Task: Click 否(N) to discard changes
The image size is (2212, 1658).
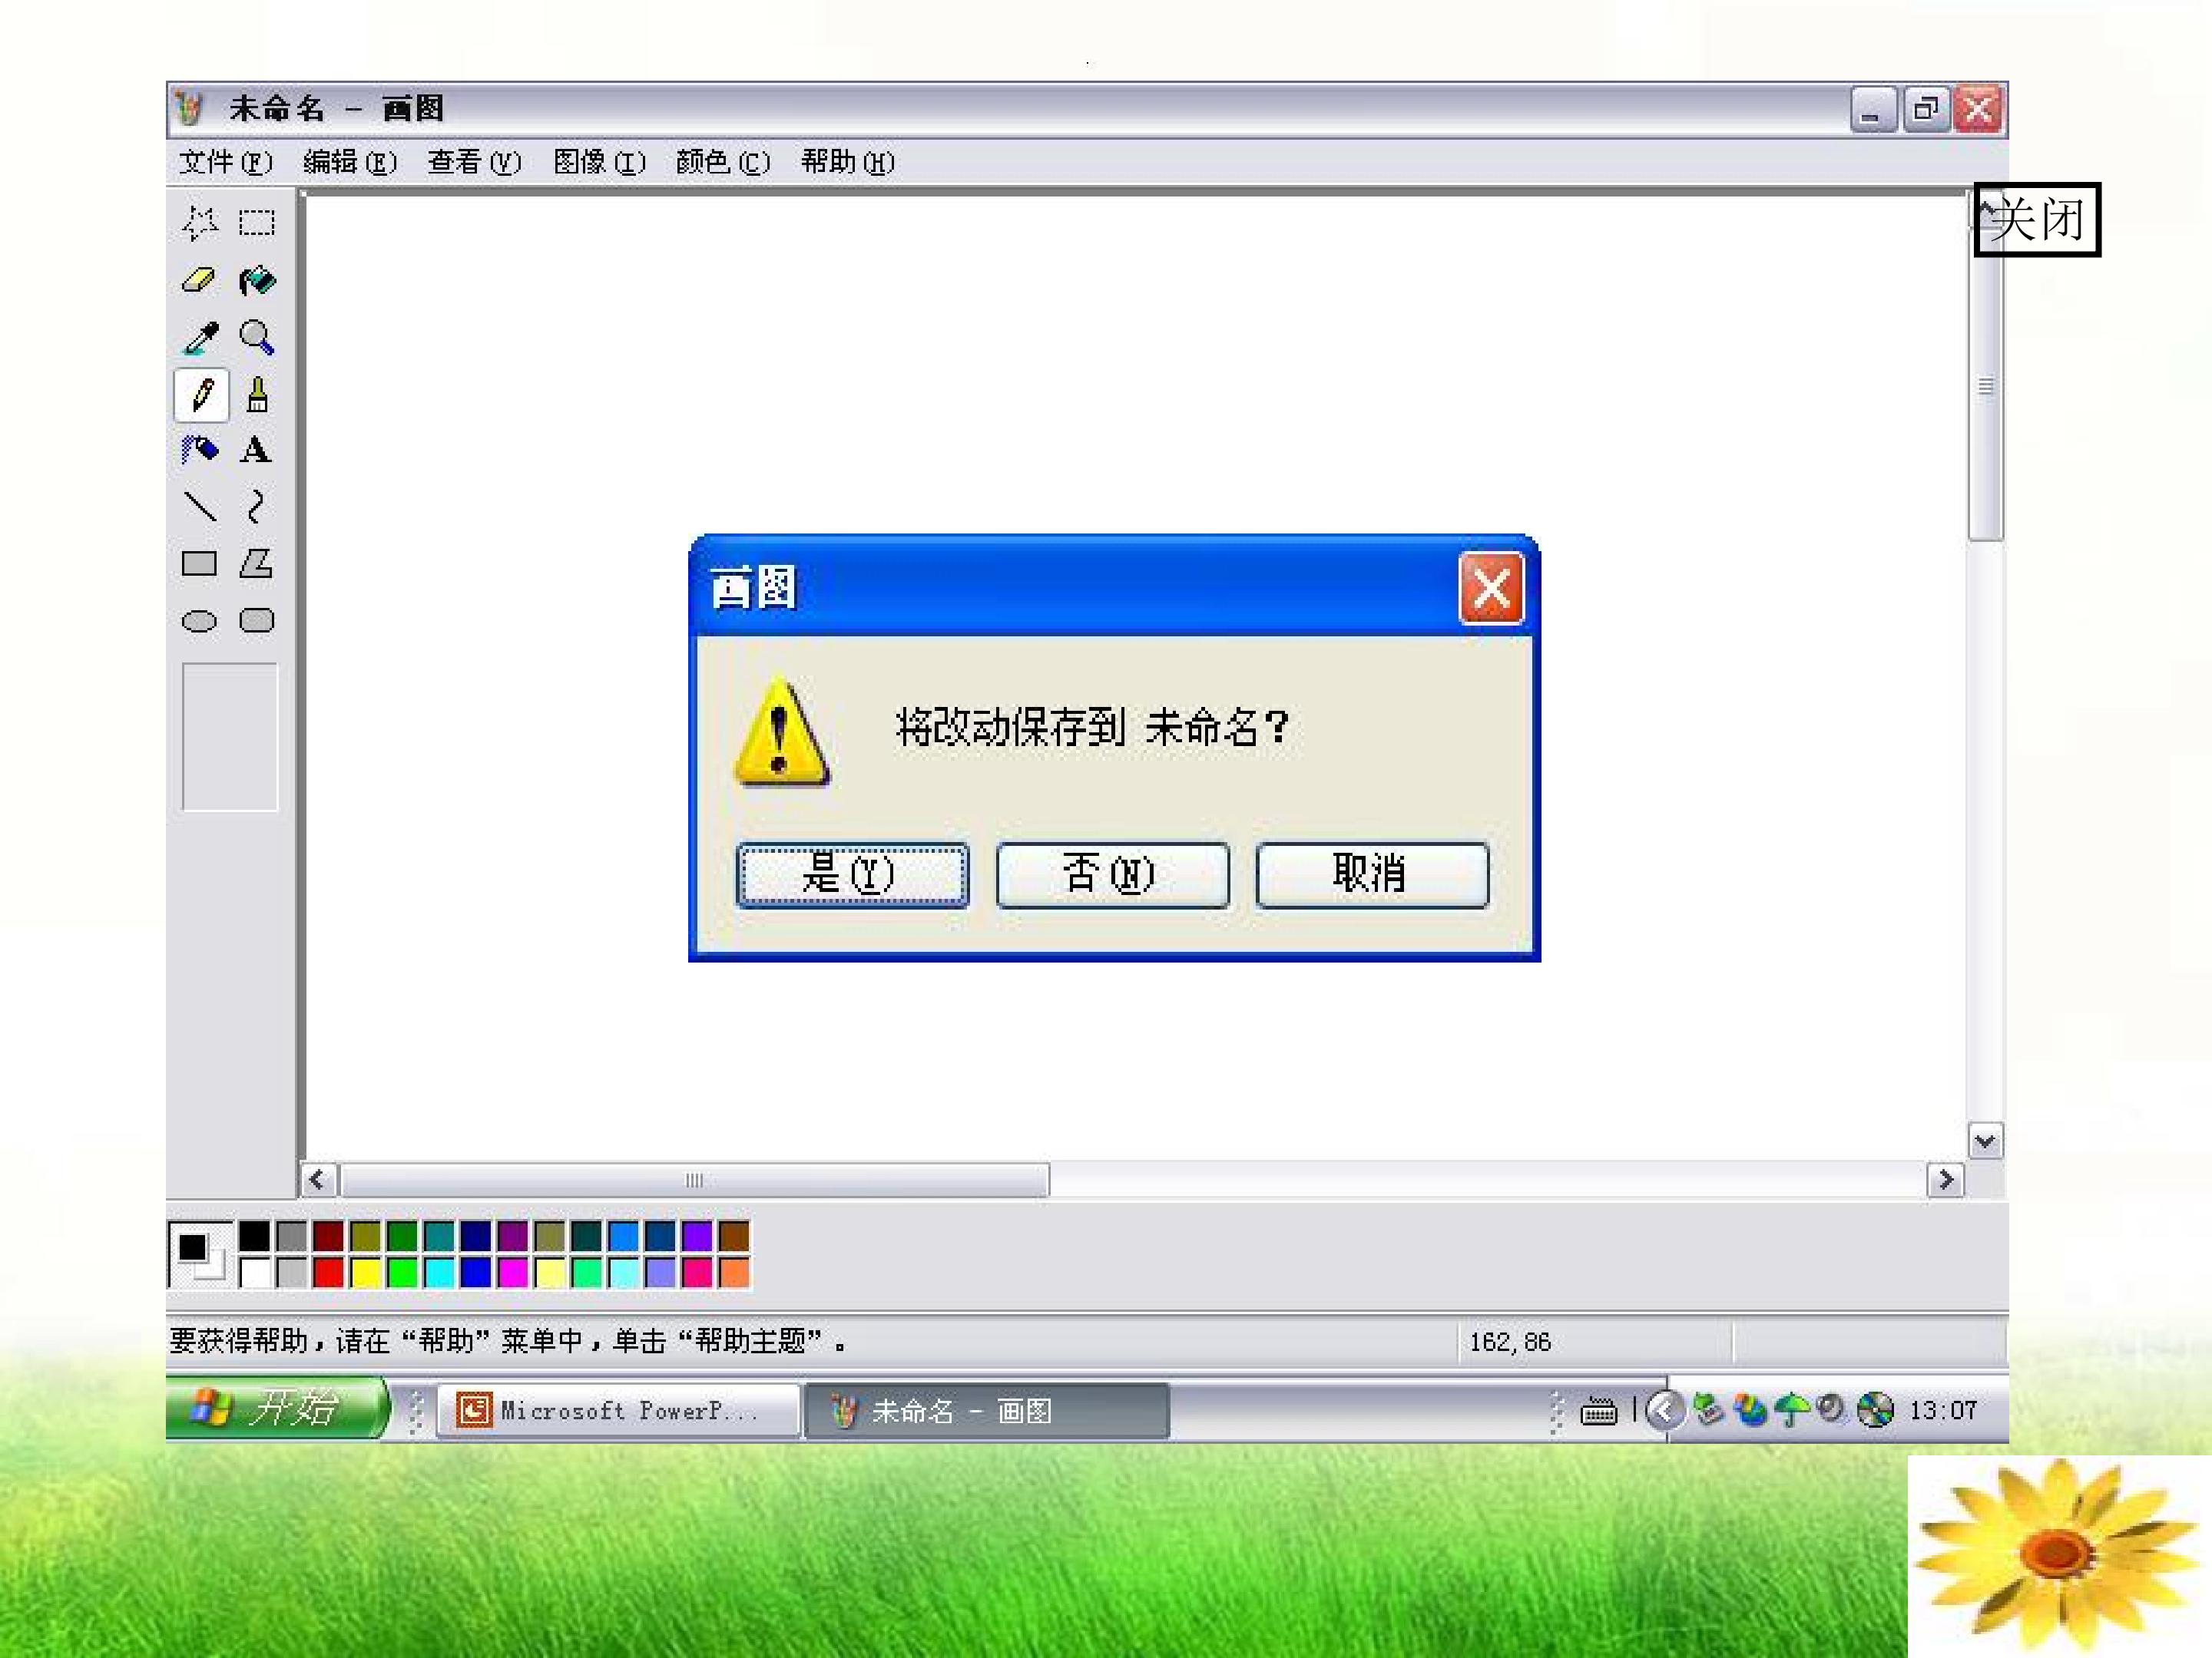Action: pos(1112,874)
